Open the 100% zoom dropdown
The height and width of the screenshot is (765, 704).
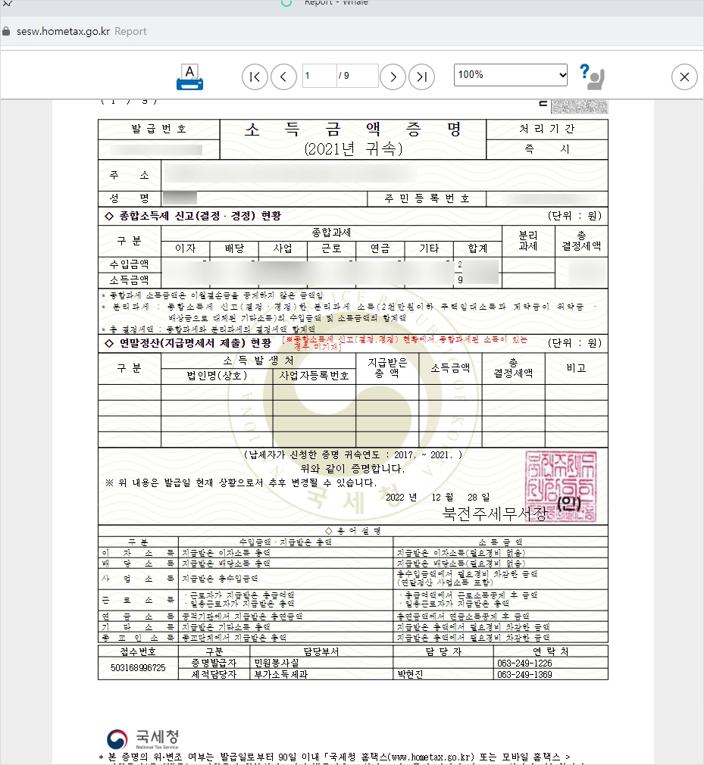click(511, 75)
